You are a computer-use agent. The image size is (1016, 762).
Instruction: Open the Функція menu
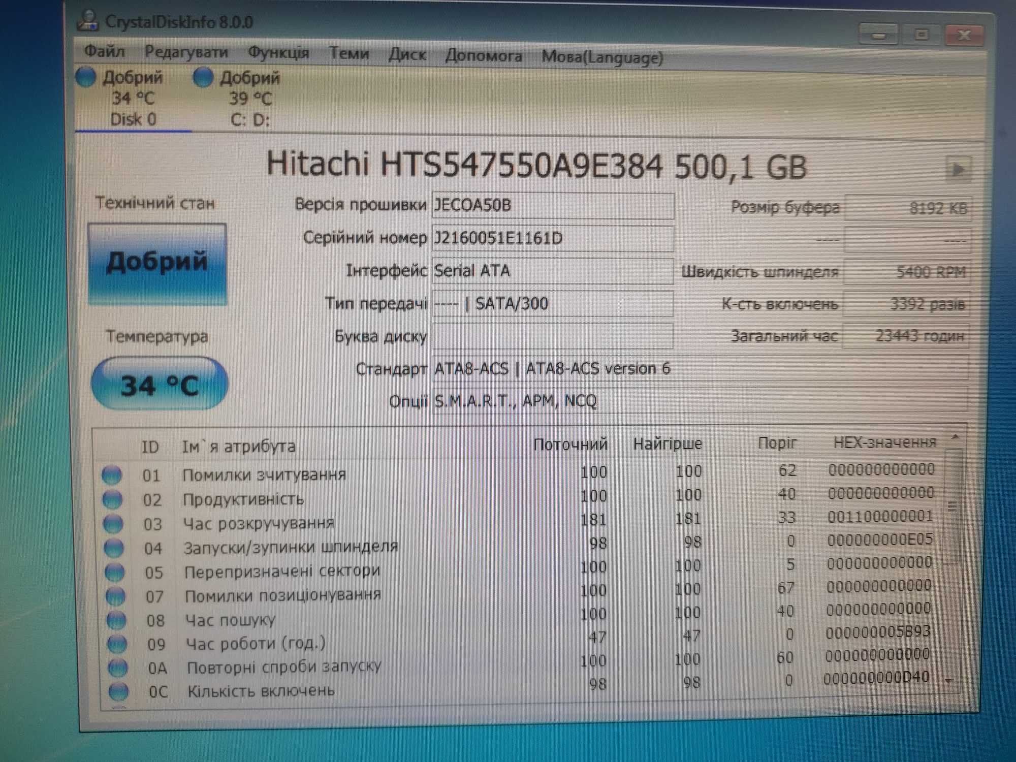coord(278,52)
